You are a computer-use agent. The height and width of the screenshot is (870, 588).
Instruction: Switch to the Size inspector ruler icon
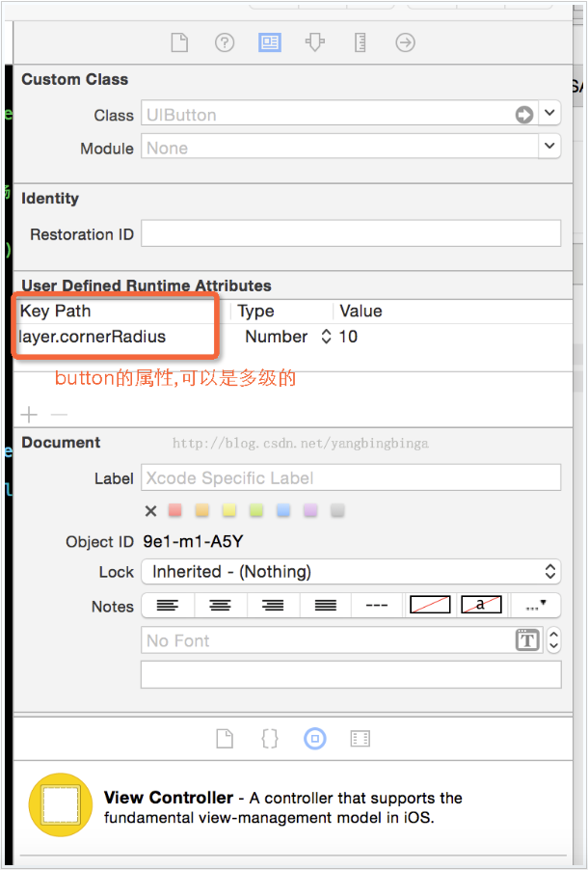pyautogui.click(x=360, y=42)
